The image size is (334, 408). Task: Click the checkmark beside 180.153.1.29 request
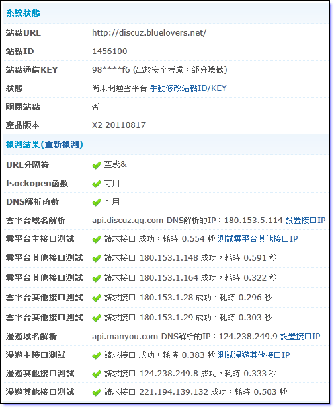(97, 318)
